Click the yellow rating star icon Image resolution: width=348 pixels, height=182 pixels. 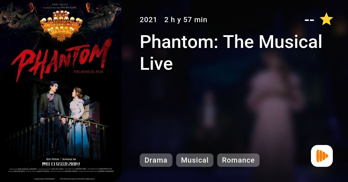coord(326,19)
